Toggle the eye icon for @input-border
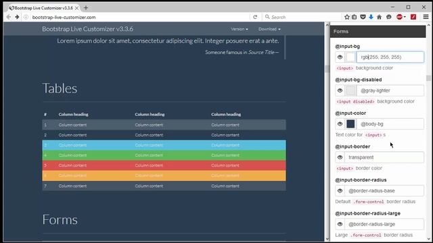The image size is (433, 243). (340, 157)
